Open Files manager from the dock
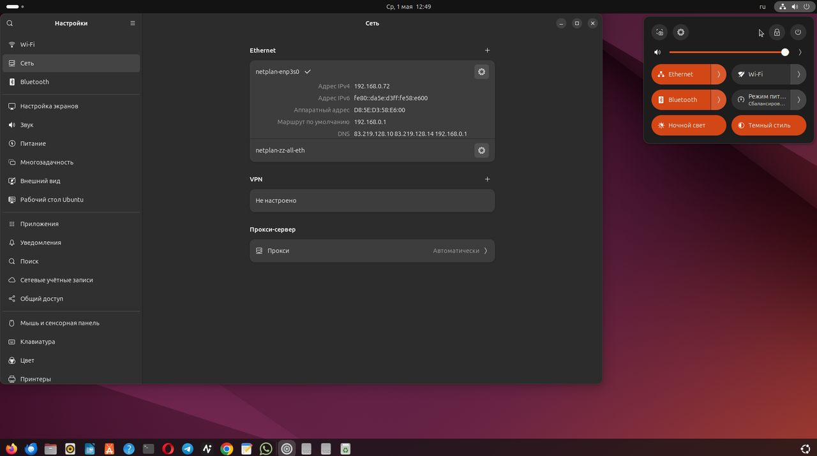 [x=50, y=448]
